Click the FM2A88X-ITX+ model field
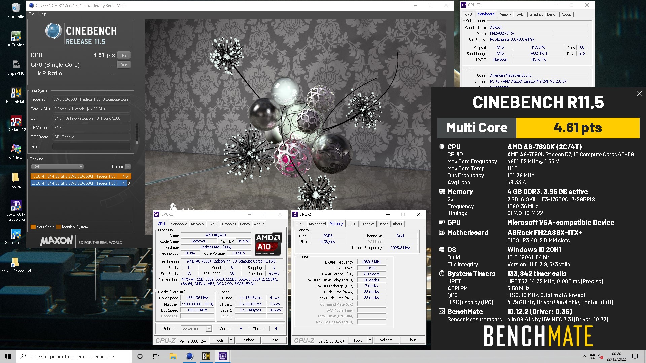 click(x=520, y=33)
